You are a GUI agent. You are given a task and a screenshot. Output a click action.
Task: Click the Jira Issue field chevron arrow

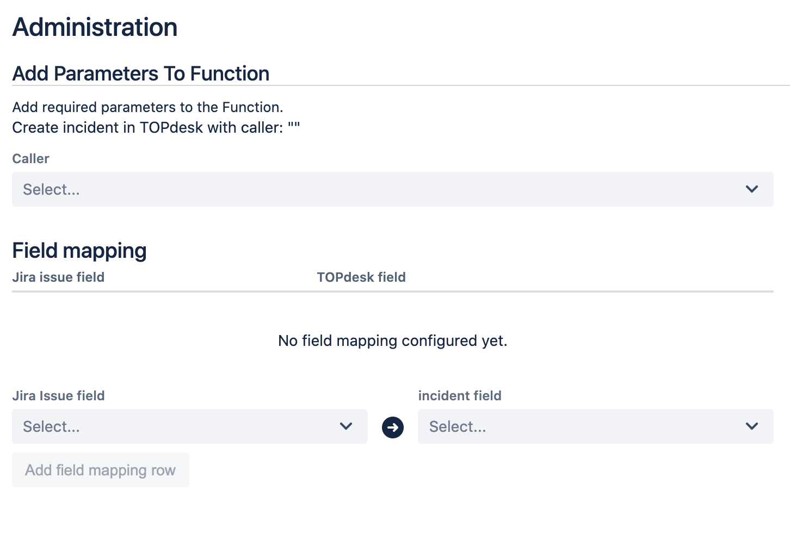tap(346, 426)
